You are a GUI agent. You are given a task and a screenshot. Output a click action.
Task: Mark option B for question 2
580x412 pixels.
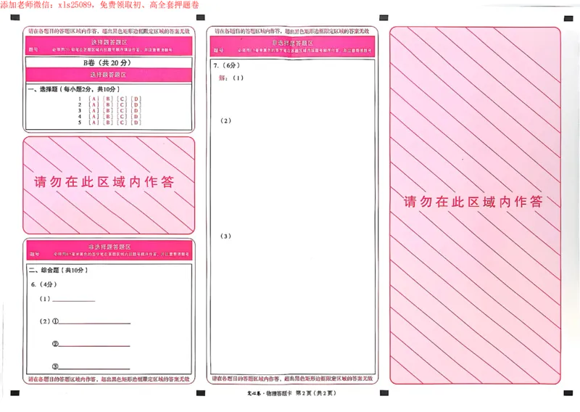(x=107, y=105)
